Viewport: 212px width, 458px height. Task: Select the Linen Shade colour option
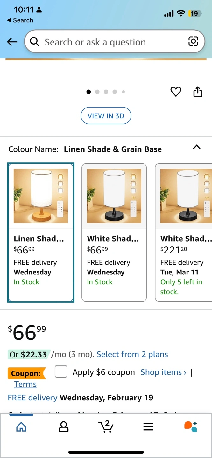click(x=41, y=232)
